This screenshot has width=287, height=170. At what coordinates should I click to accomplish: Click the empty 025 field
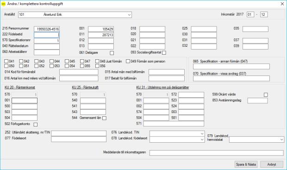pos(204,29)
